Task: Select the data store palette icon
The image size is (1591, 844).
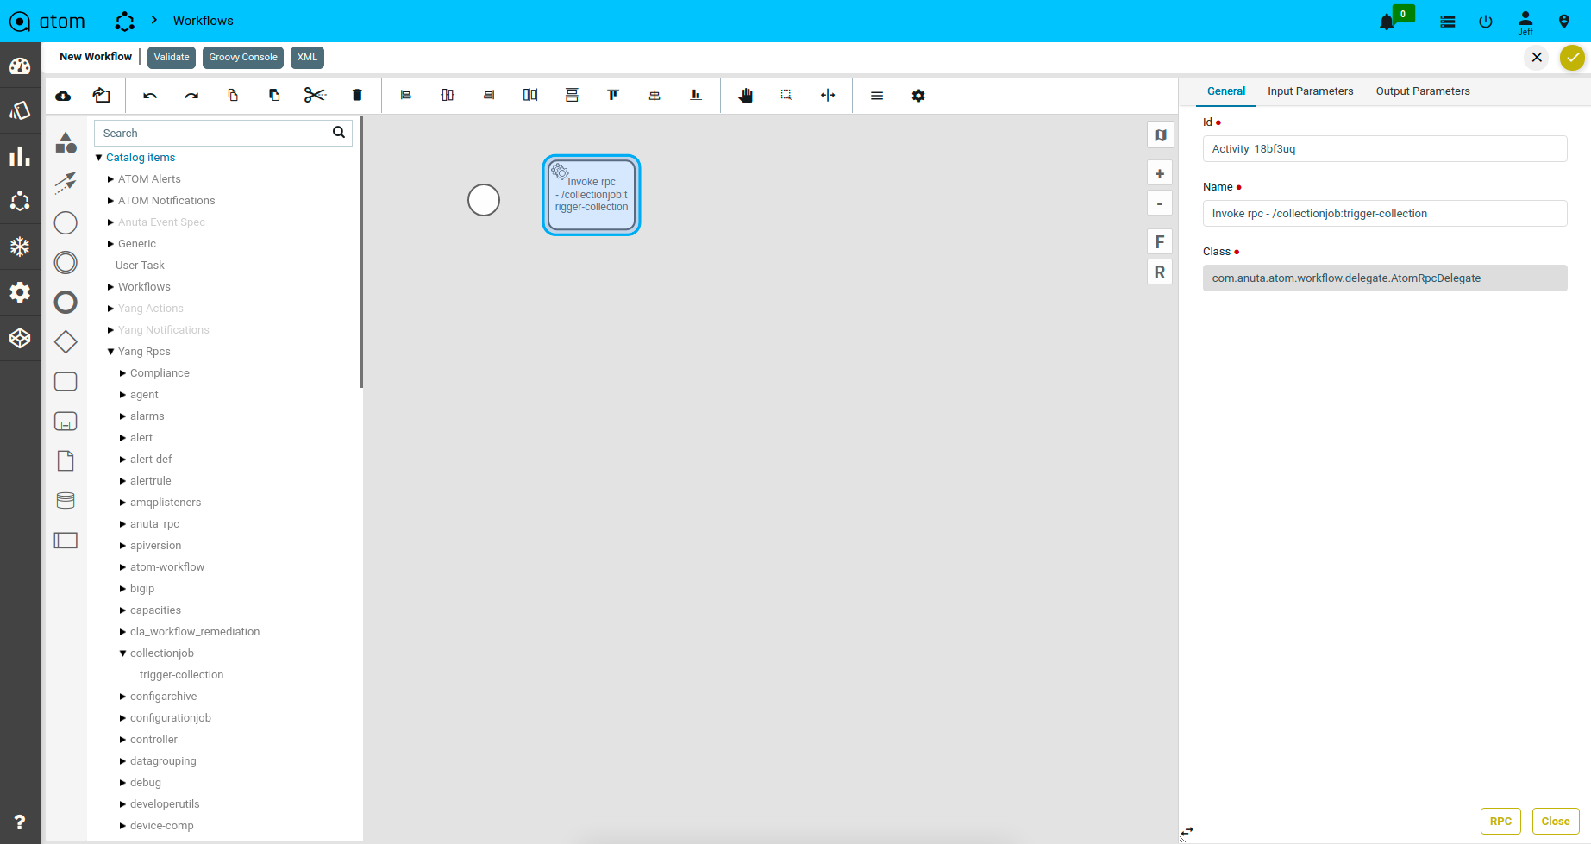Action: 66,500
